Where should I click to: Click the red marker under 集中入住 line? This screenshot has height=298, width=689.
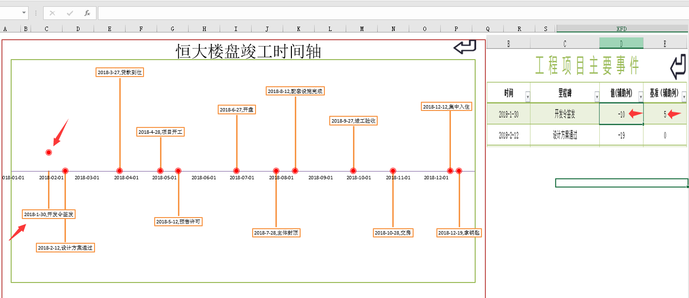(450, 171)
